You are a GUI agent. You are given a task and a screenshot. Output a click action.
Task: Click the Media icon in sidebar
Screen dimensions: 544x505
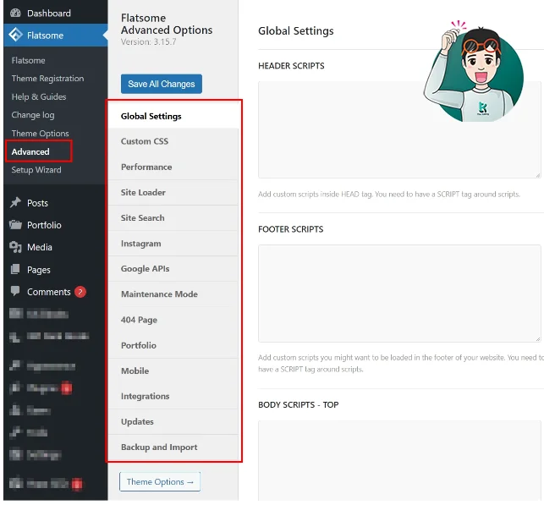(15, 247)
